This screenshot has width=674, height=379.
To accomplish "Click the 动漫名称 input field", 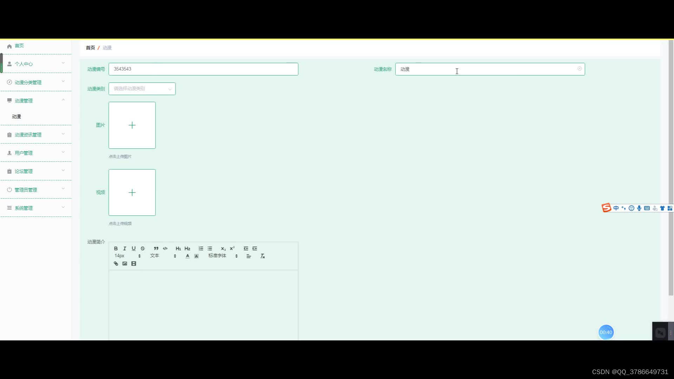I will [x=490, y=69].
